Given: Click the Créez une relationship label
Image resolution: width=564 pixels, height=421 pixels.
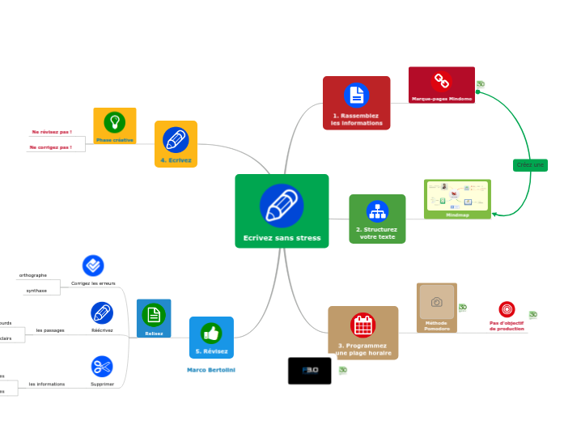Looking at the screenshot, I should [530, 165].
